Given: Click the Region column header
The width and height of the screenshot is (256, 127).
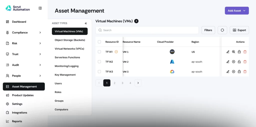Looking at the screenshot, I should [195, 42].
